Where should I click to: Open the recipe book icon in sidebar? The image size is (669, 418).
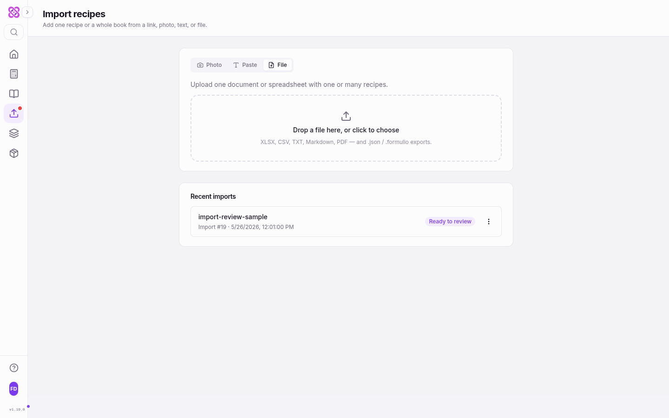point(14,94)
